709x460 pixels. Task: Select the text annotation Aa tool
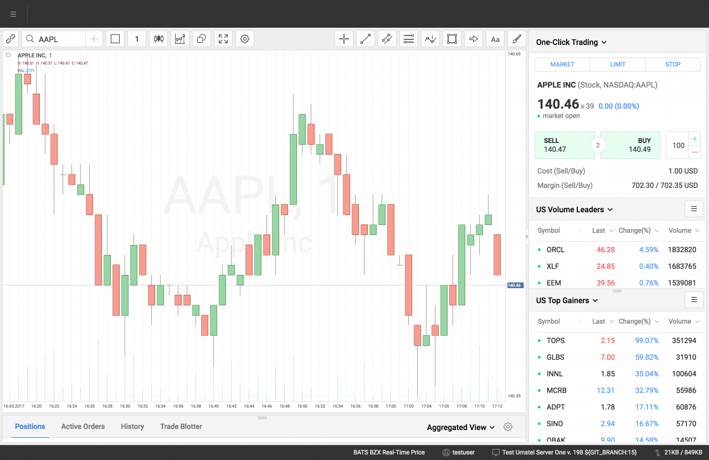pyautogui.click(x=495, y=39)
